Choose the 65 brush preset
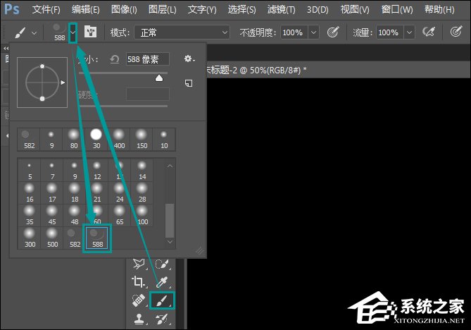Screen dimensions: 471x330 (x=120, y=215)
